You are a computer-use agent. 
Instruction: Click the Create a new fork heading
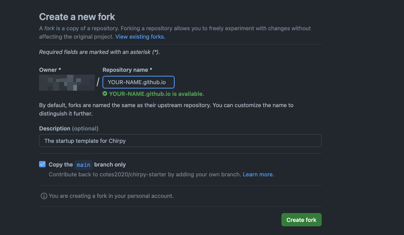pyautogui.click(x=77, y=17)
